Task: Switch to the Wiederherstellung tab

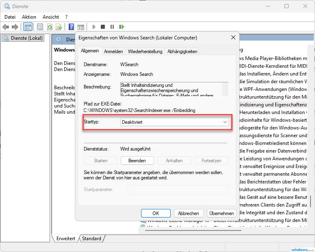Action: (x=145, y=52)
